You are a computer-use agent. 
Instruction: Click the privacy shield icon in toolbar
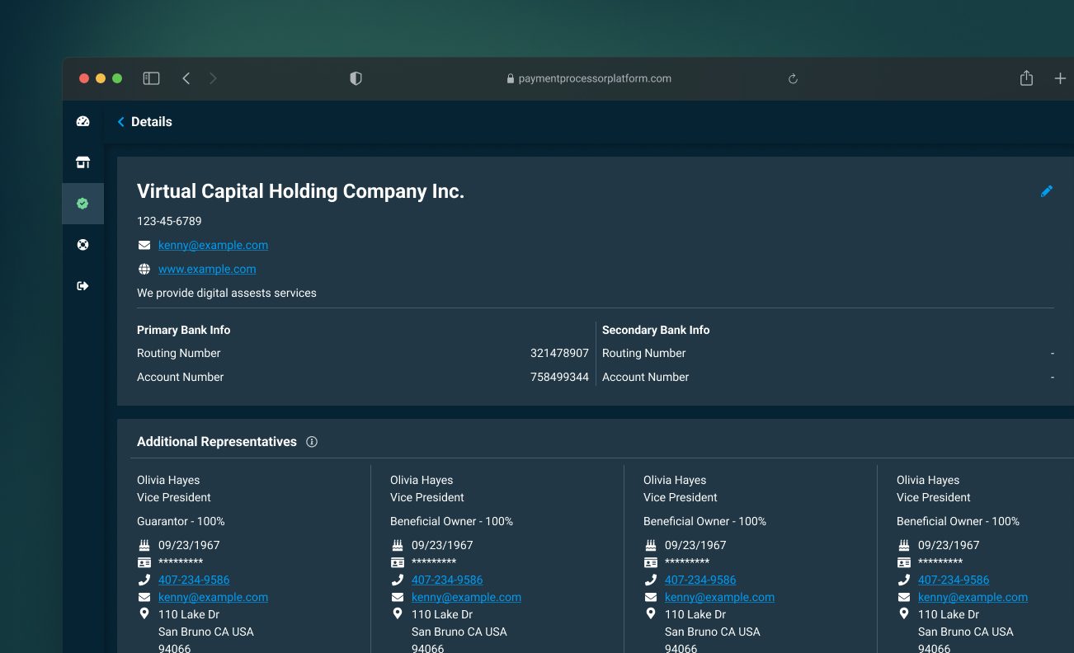tap(356, 78)
